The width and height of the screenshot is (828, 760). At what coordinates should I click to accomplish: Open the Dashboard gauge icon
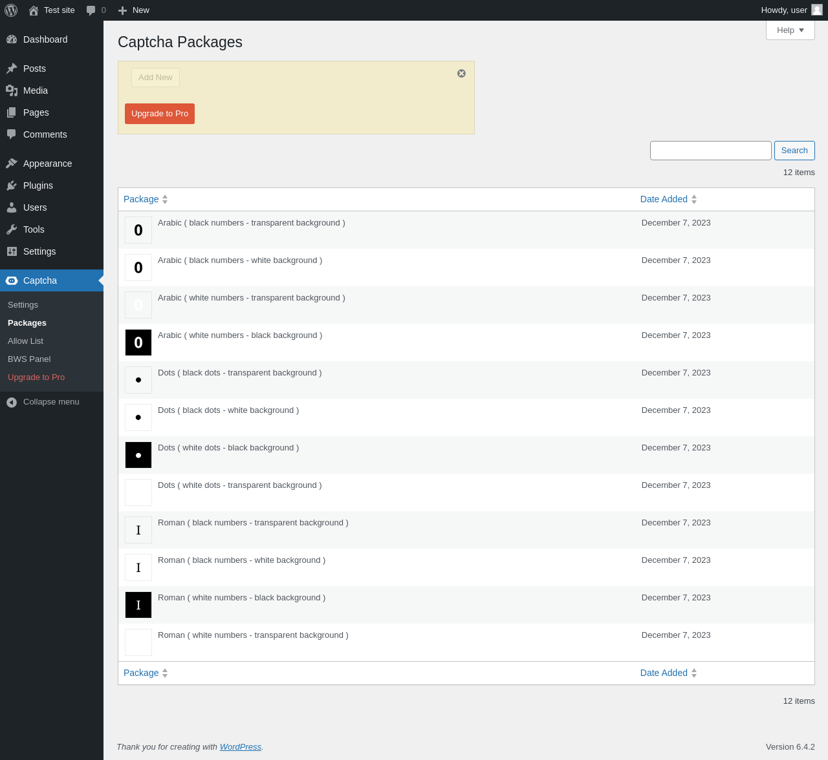click(12, 39)
